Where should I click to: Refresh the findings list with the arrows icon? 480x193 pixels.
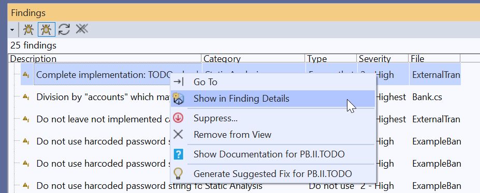pos(64,29)
